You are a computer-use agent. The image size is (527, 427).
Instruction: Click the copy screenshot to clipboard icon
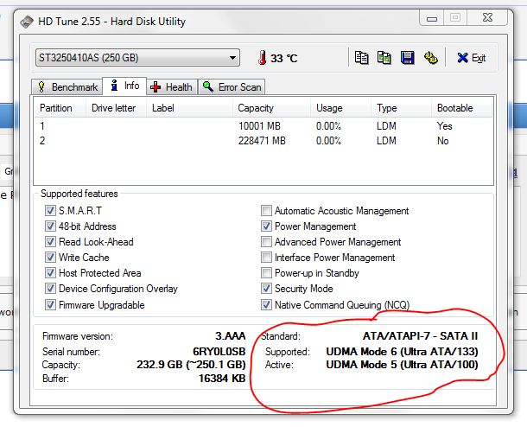[384, 58]
